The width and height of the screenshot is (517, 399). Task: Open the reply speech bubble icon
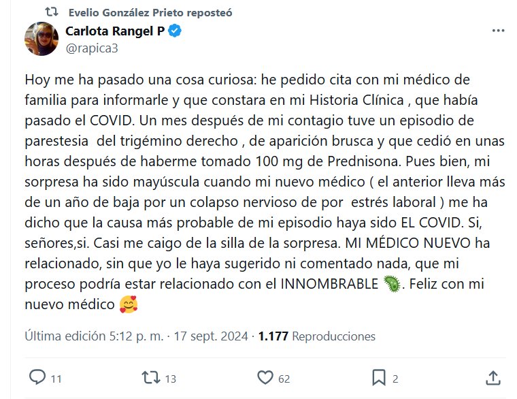coord(38,377)
